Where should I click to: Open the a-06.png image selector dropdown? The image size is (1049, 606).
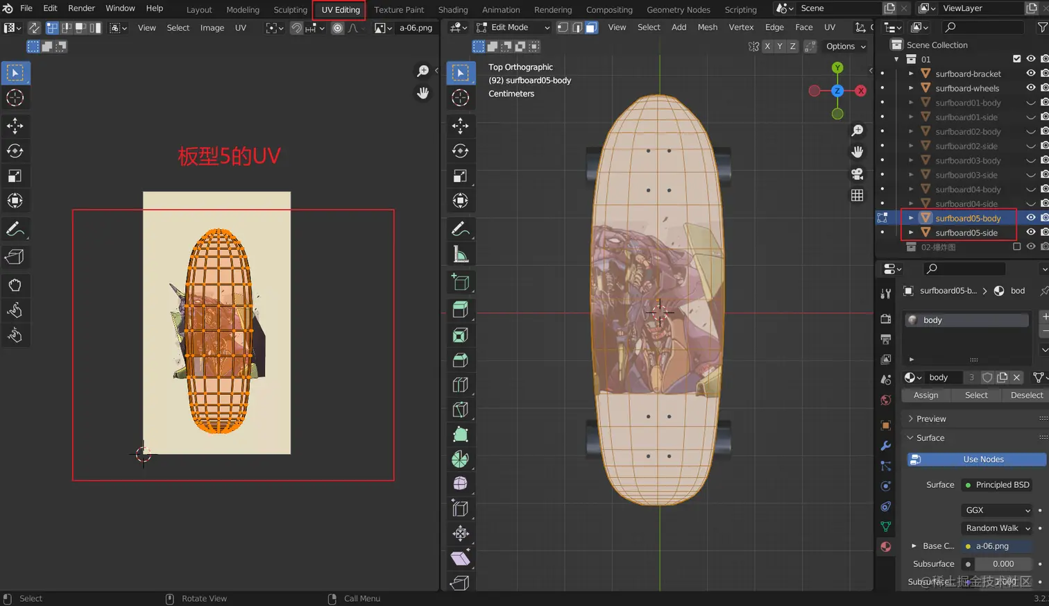[x=384, y=28]
